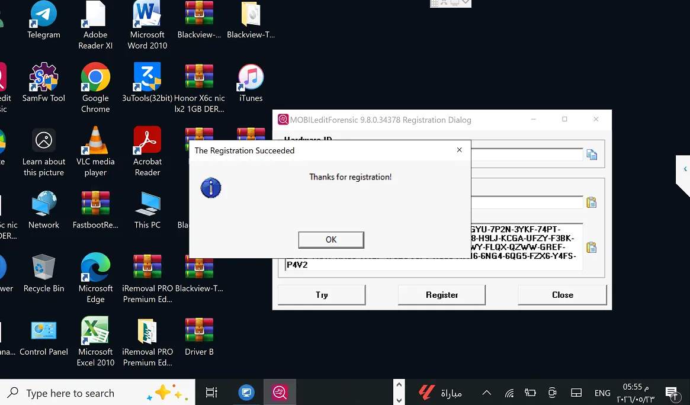Select iRemoval PRO Premium archive icon
Screen dimensions: 690x405
(x=147, y=278)
